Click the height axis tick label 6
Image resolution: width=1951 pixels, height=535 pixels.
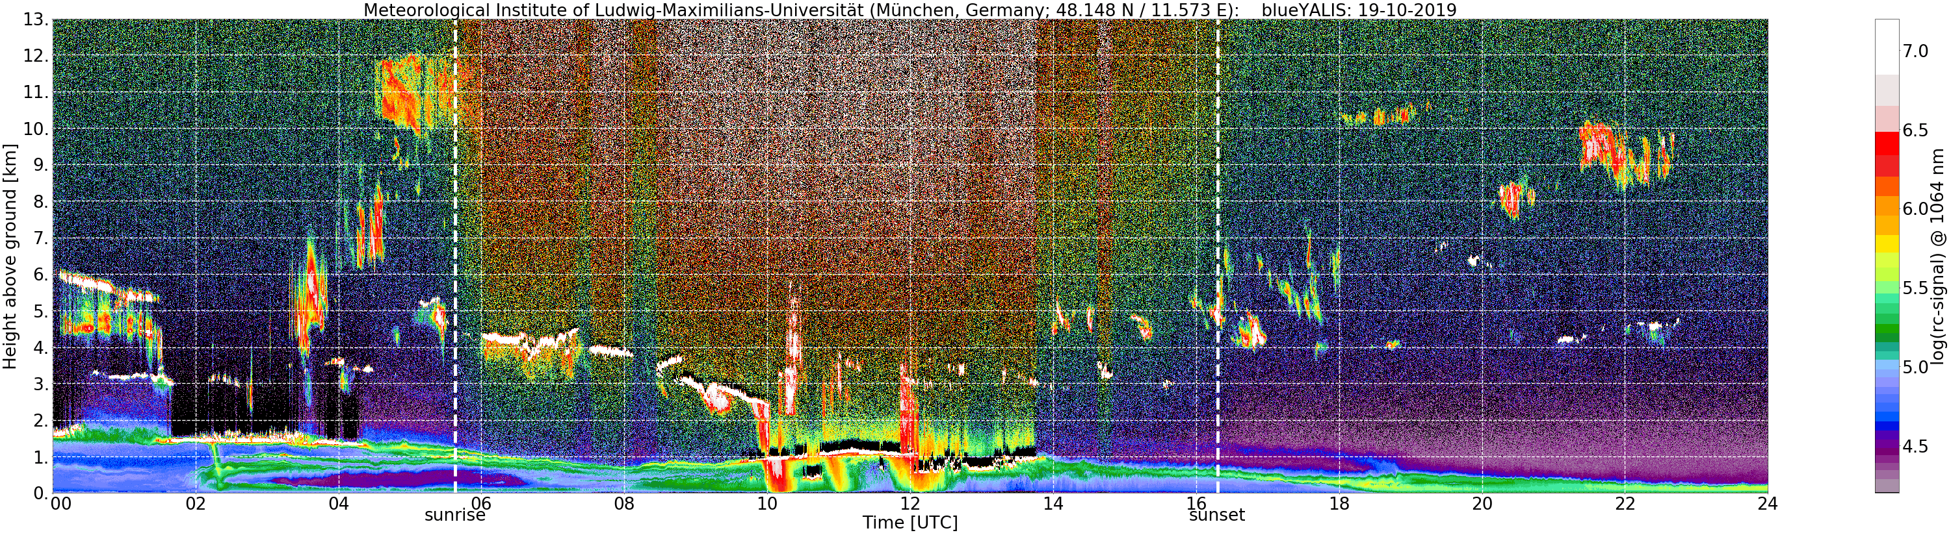click(x=41, y=275)
